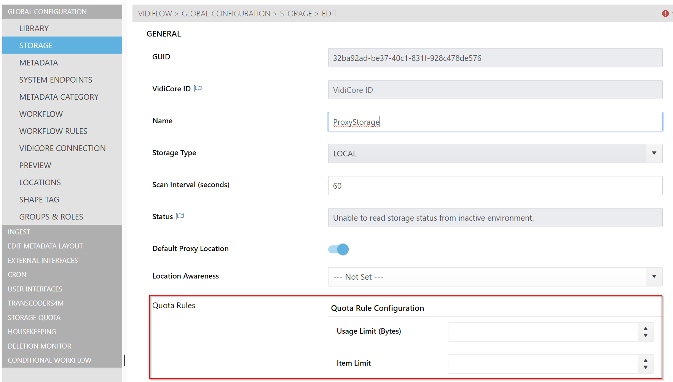This screenshot has width=673, height=382.
Task: Click the flag icon beside VidiCore ID
Action: tap(198, 89)
